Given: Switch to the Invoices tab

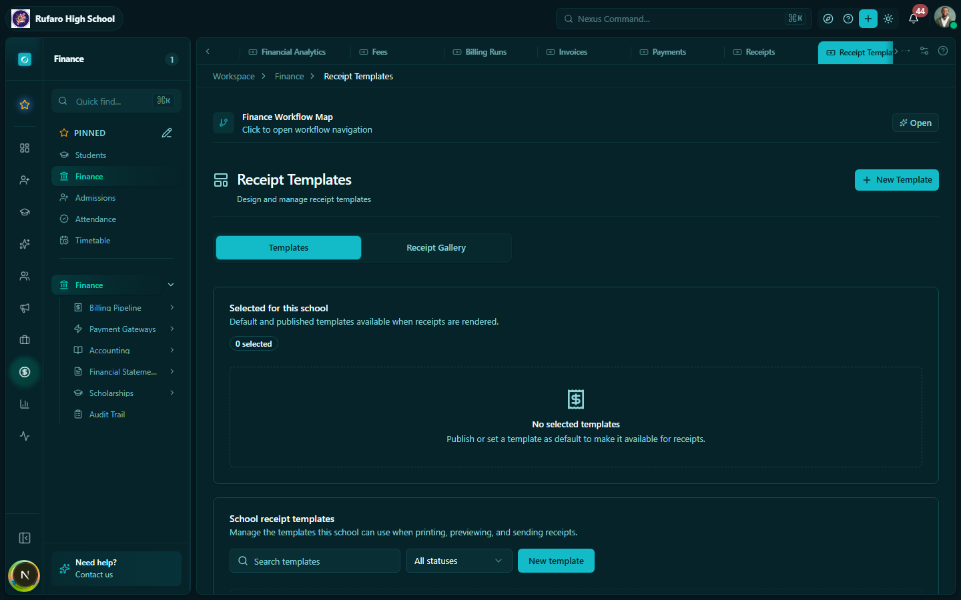Looking at the screenshot, I should point(567,52).
